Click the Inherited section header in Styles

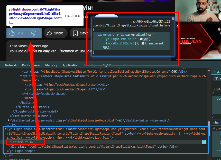(217, 123)
